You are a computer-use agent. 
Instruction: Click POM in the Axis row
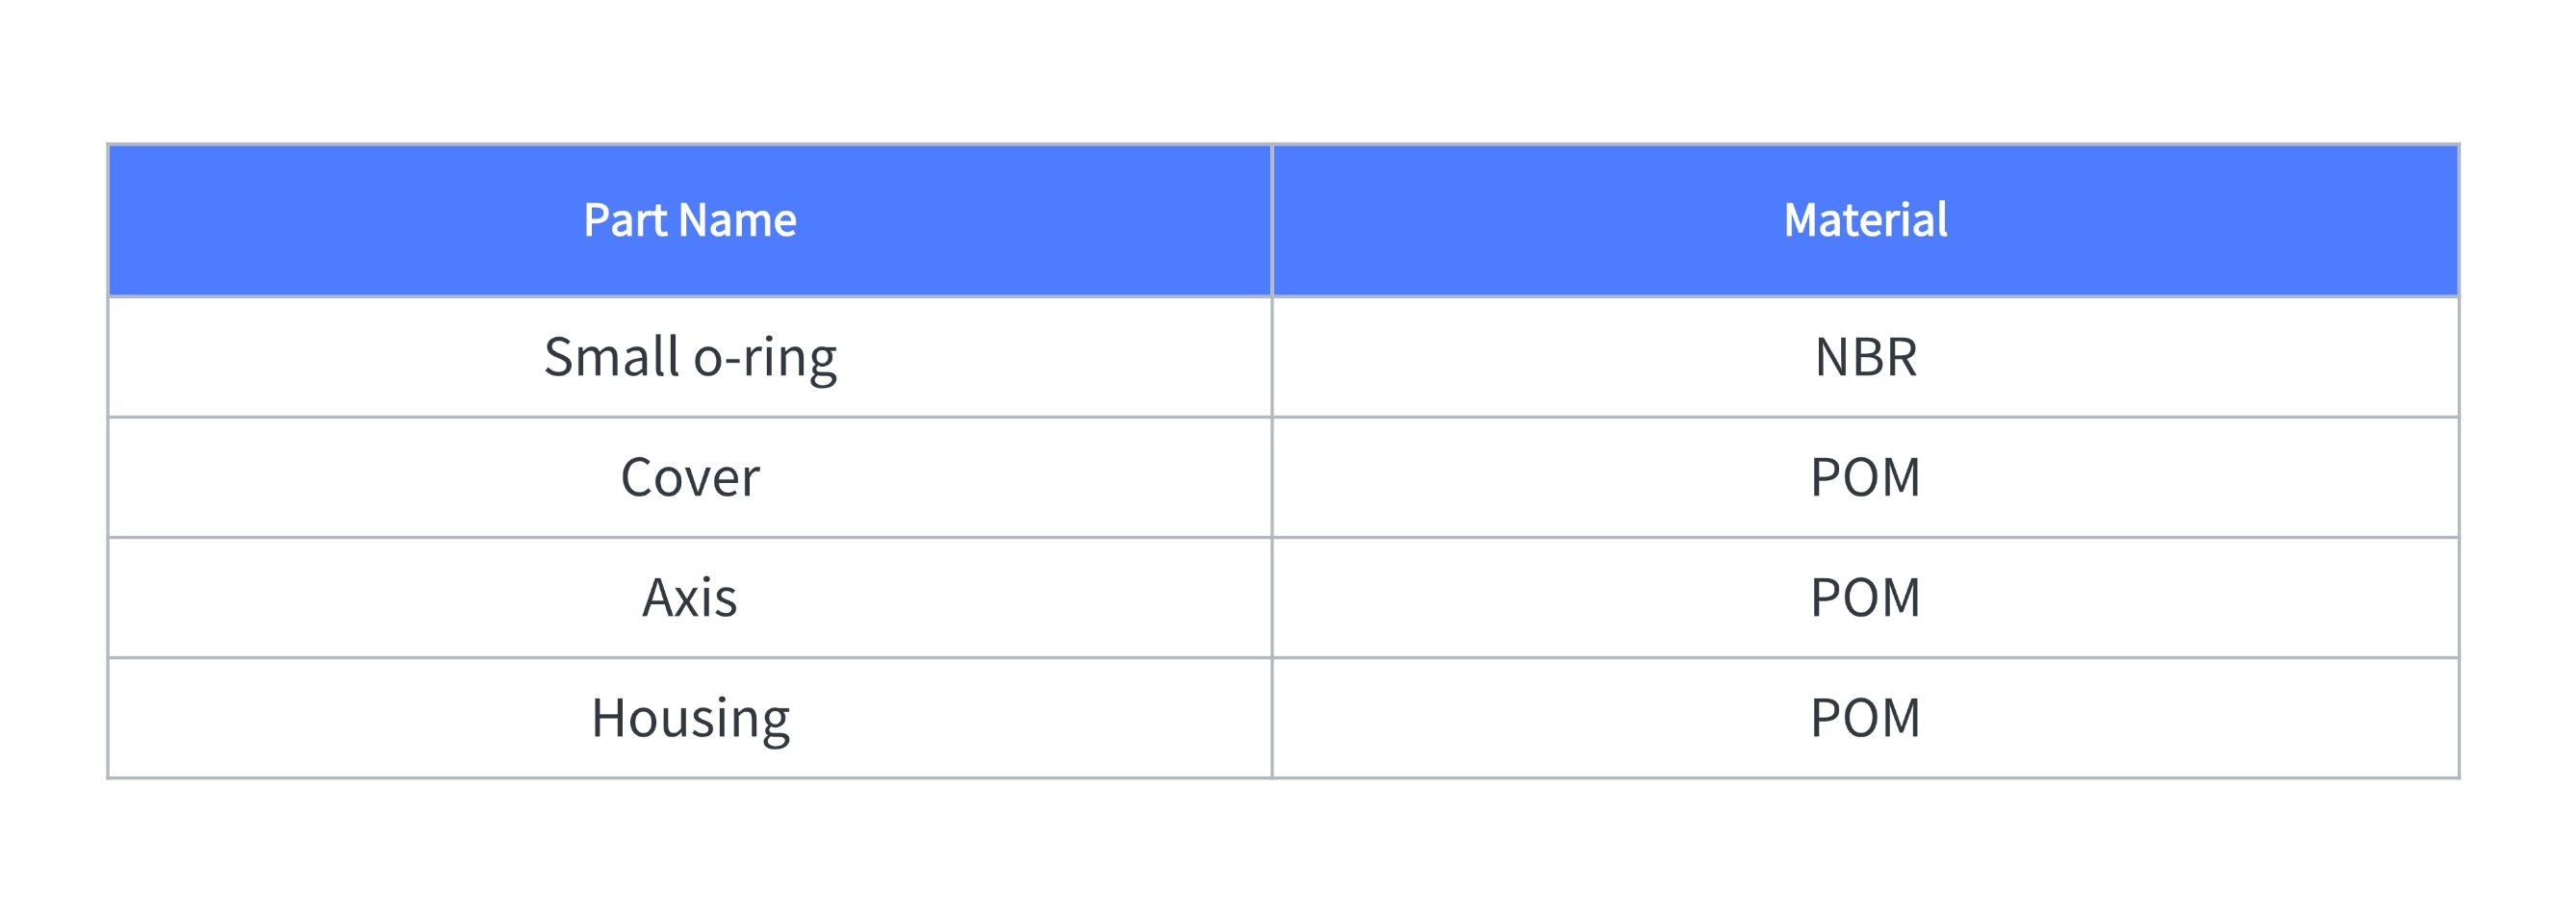click(1865, 598)
